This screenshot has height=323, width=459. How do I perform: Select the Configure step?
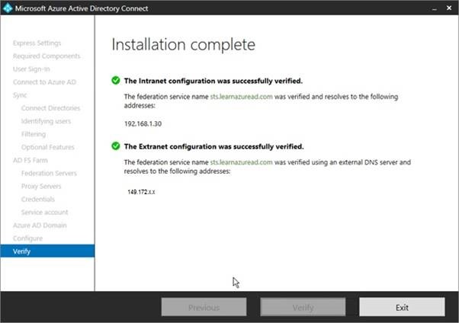[27, 238]
